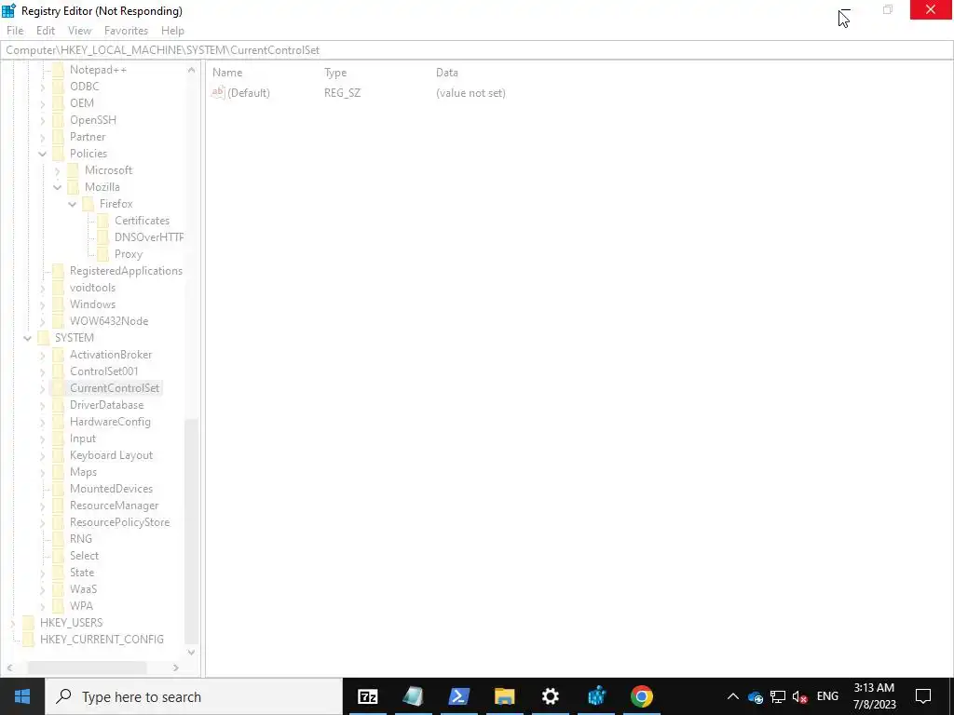Click the Mozilla key folder icon
This screenshot has height=715, width=954.
click(73, 186)
